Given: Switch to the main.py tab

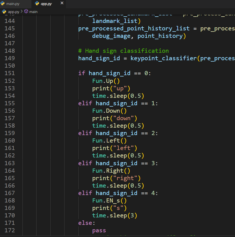Looking at the screenshot, I should coord(13,4).
